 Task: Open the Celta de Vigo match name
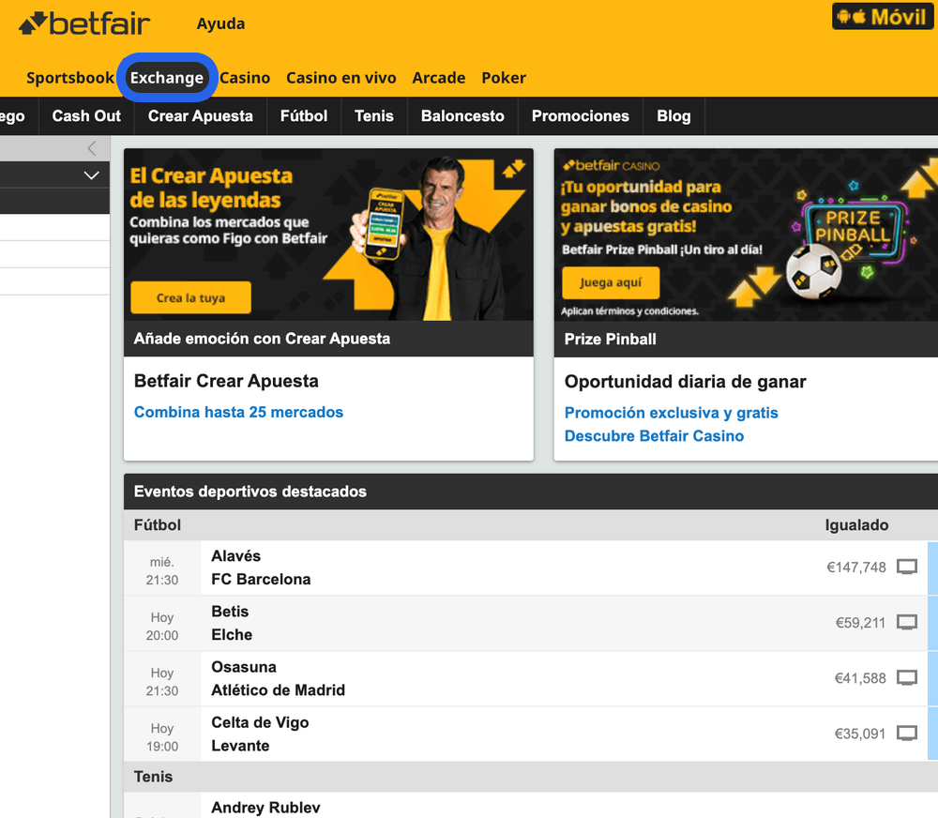[260, 723]
